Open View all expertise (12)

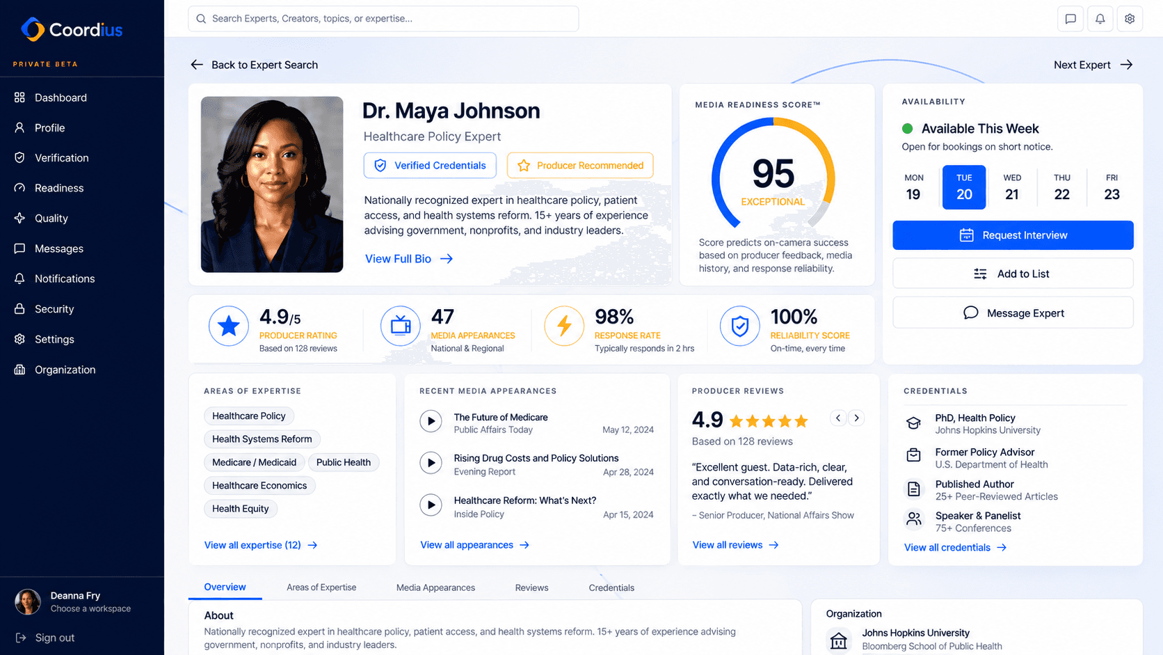[261, 545]
